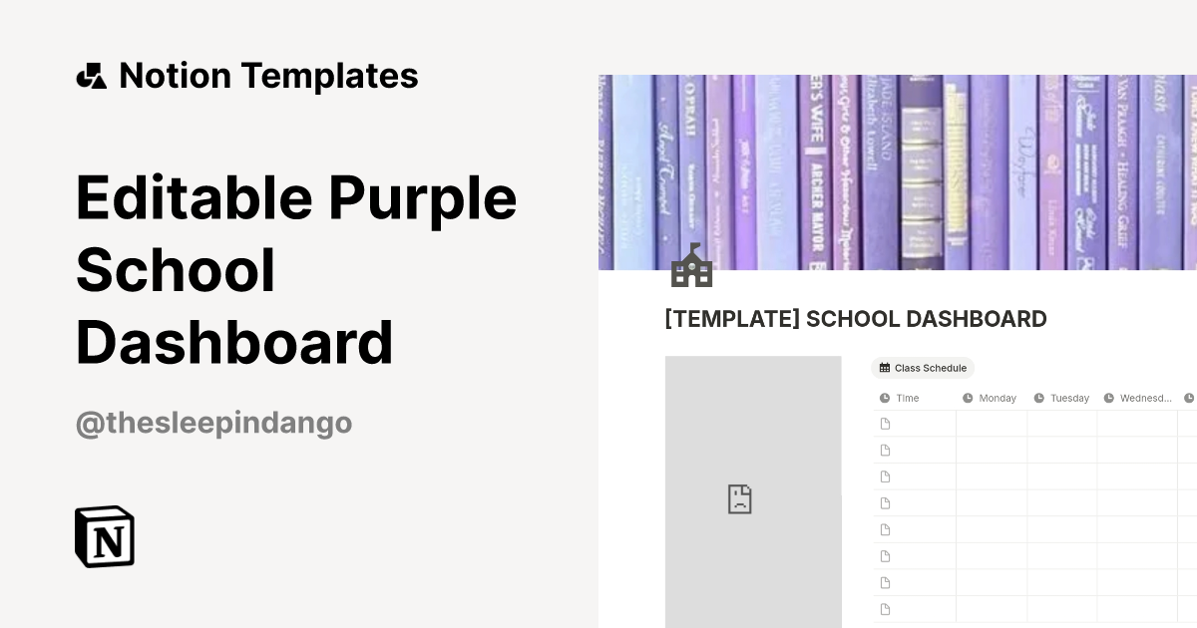
Task: Click the broken image placeholder icon
Action: point(740,498)
